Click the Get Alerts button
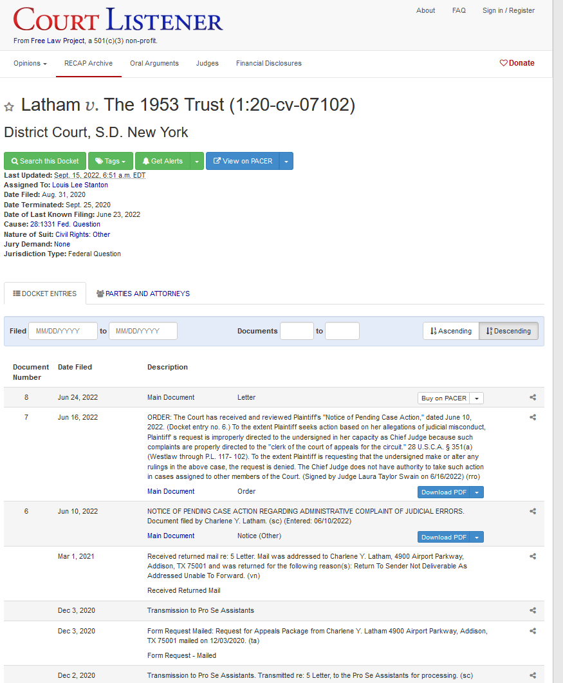This screenshot has width=563, height=683. coord(163,161)
